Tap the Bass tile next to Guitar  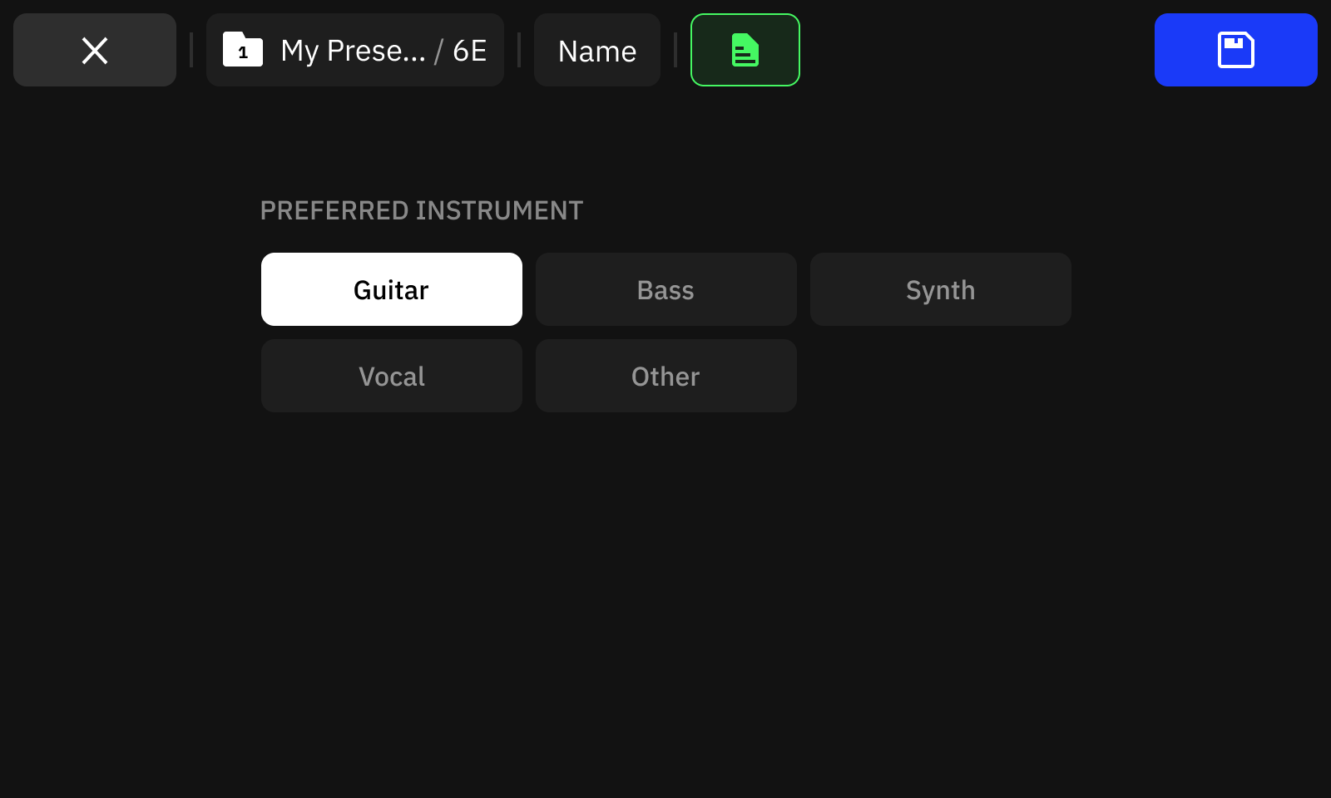[666, 289]
